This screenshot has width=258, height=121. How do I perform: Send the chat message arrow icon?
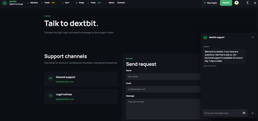click(x=244, y=113)
